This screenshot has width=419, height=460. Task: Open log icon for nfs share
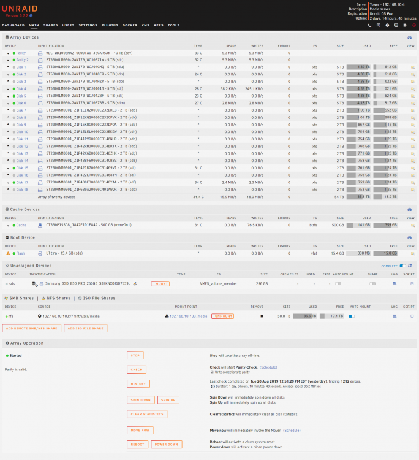pos(394,316)
